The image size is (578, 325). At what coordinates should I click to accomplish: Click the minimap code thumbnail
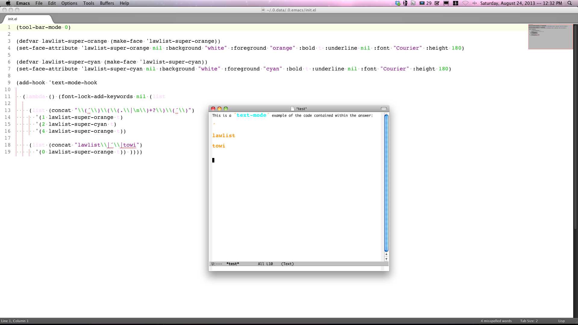pyautogui.click(x=550, y=37)
